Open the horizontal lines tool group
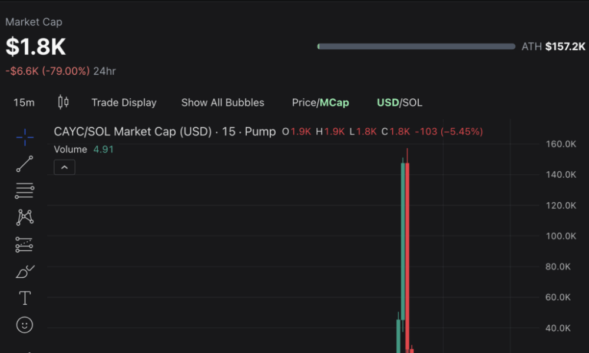 point(24,191)
